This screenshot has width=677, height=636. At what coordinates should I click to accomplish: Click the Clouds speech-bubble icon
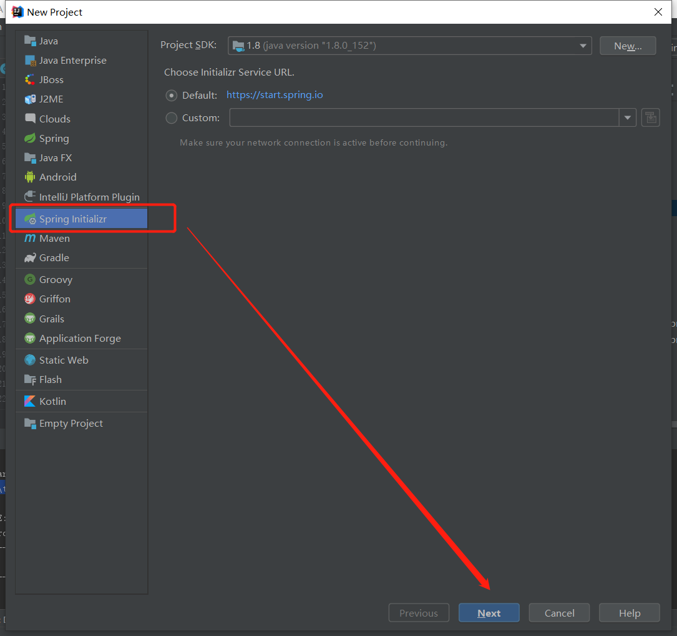(x=30, y=119)
